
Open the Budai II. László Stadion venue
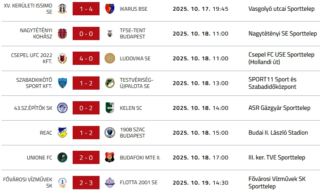tap(278, 133)
